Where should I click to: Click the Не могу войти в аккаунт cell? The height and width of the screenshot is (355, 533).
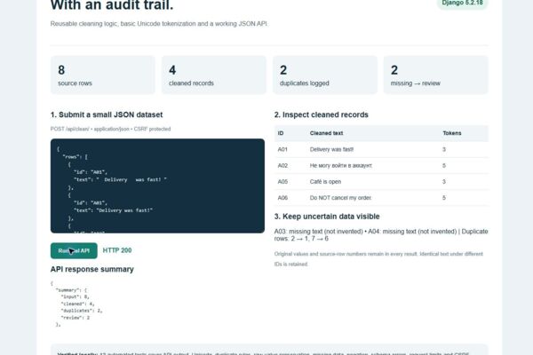[x=341, y=166]
